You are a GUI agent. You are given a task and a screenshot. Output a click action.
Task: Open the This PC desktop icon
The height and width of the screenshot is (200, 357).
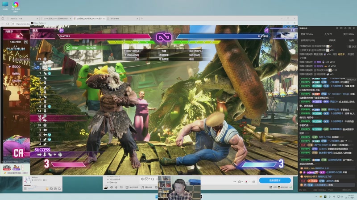5,5
